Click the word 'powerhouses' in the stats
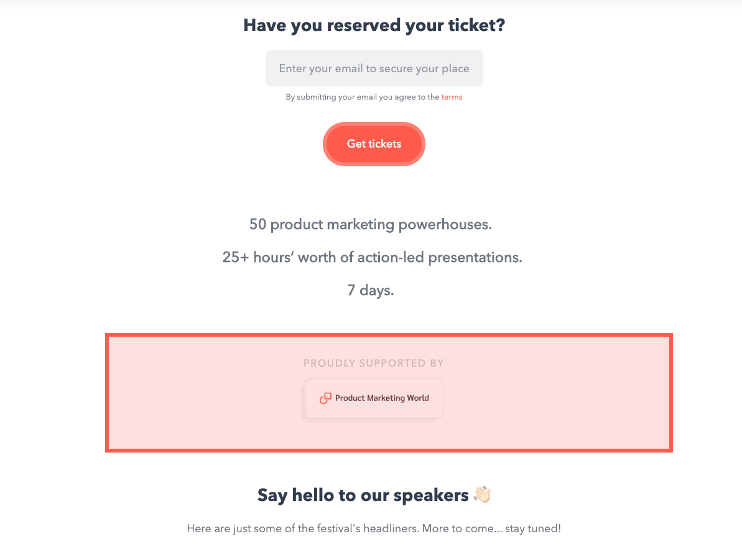Image resolution: width=742 pixels, height=544 pixels. (x=445, y=225)
